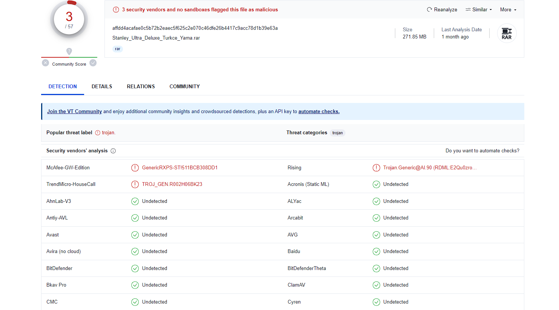Open the automate checks link
The image size is (559, 310).
(x=319, y=112)
